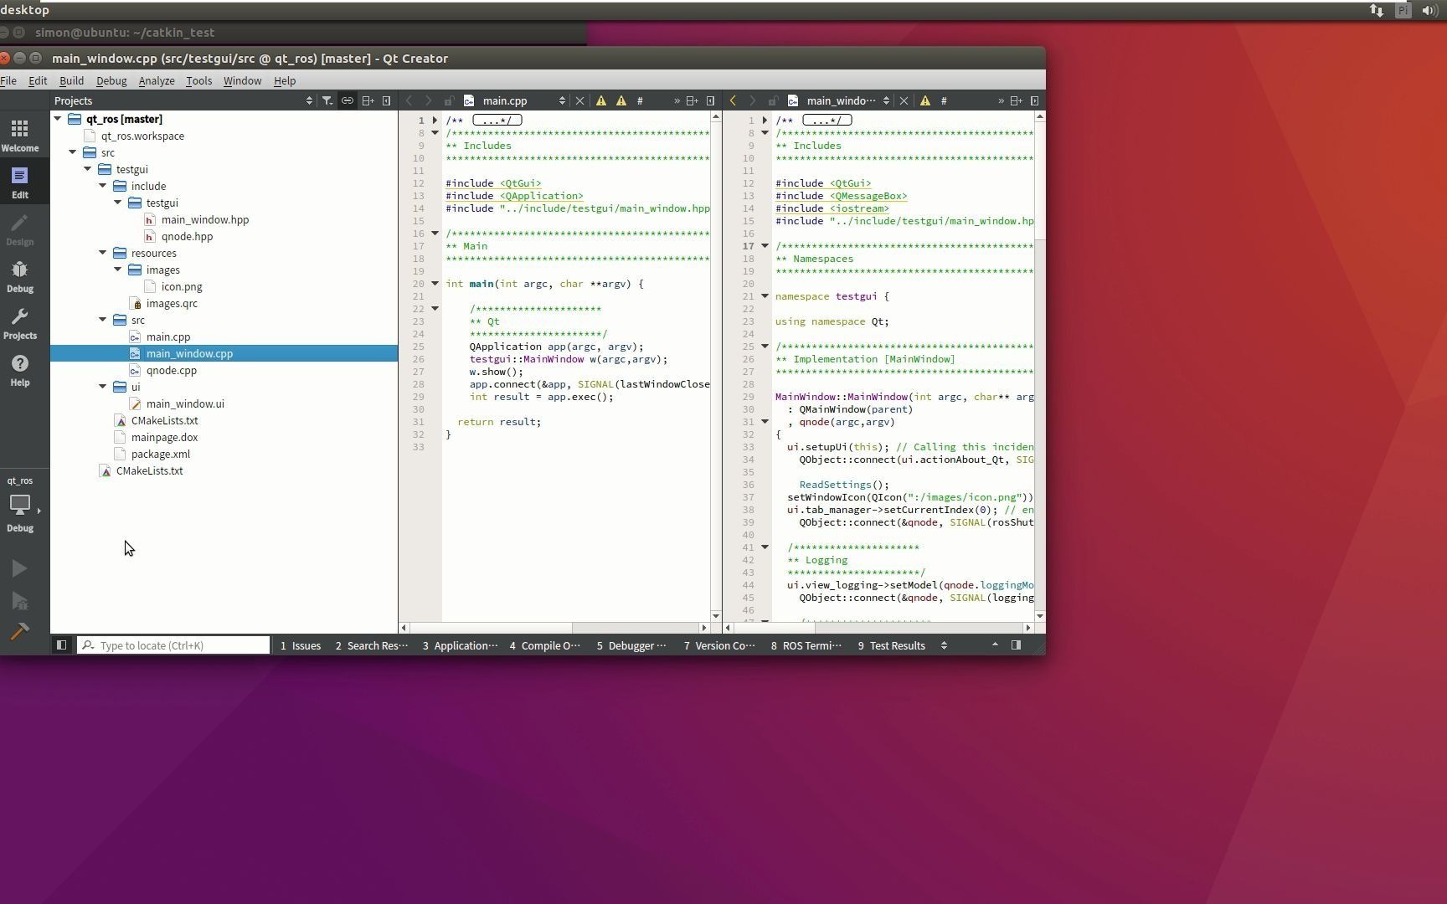Image resolution: width=1447 pixels, height=904 pixels.
Task: Show the 2 Search Results pane
Action: click(x=372, y=645)
